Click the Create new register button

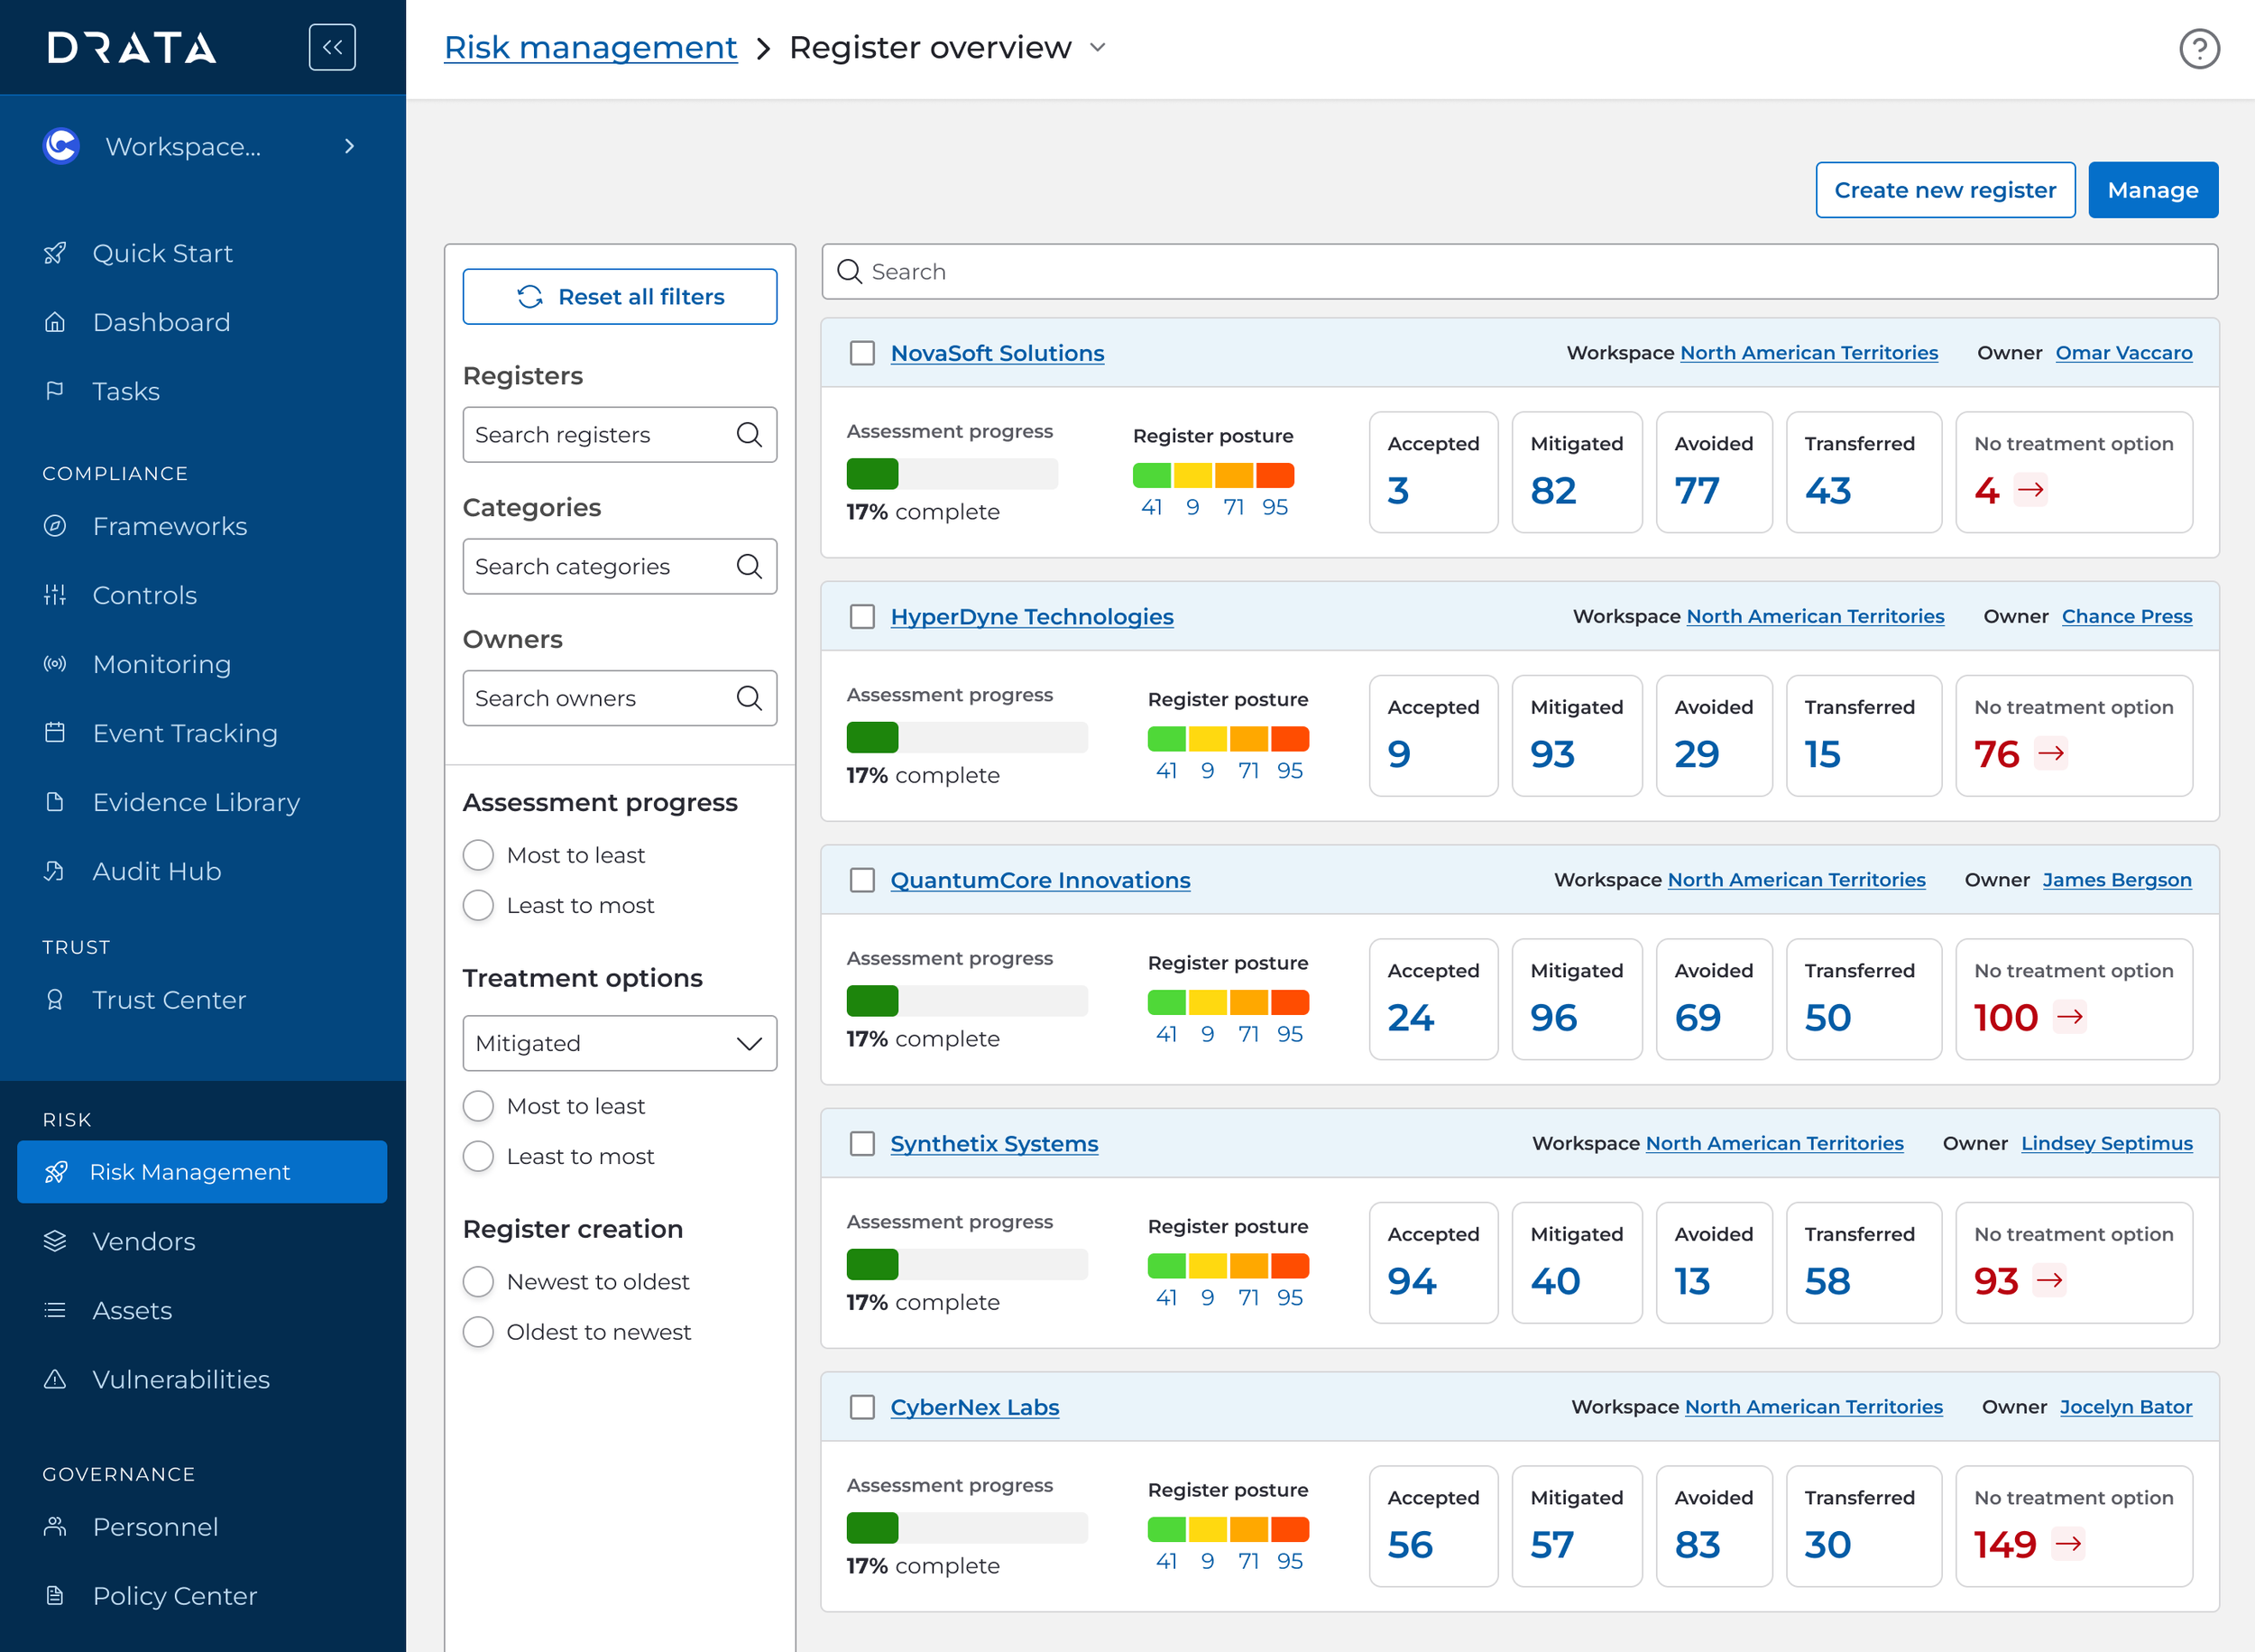click(x=1944, y=190)
